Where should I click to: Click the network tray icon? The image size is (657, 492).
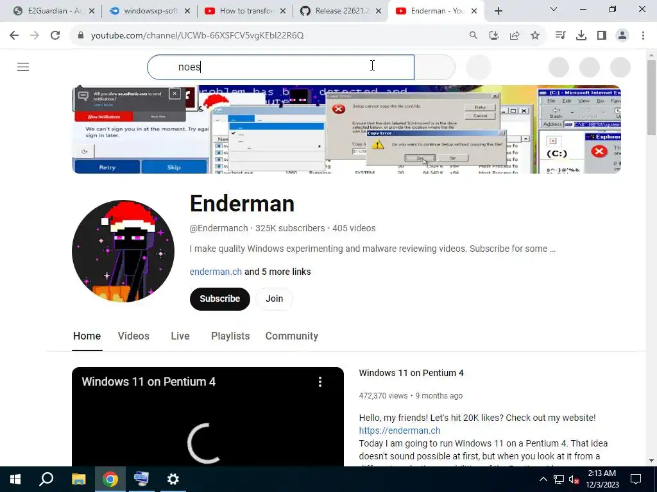[x=559, y=479]
